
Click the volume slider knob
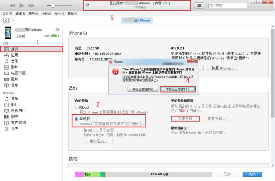53,6
